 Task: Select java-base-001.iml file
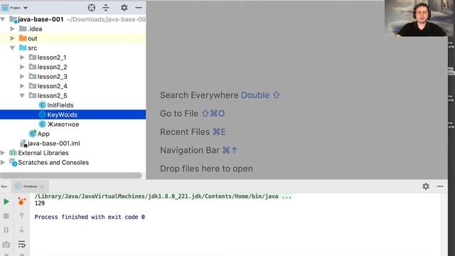[x=54, y=144]
